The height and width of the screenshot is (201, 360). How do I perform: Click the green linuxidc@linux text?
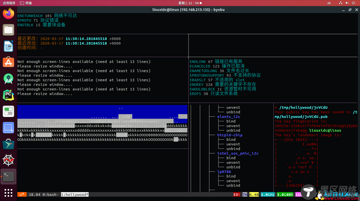click(x=325, y=130)
